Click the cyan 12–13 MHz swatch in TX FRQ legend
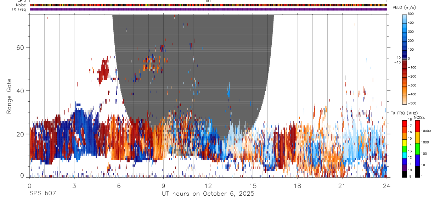Image resolution: width=435 pixels, height=201 pixels. (405, 155)
